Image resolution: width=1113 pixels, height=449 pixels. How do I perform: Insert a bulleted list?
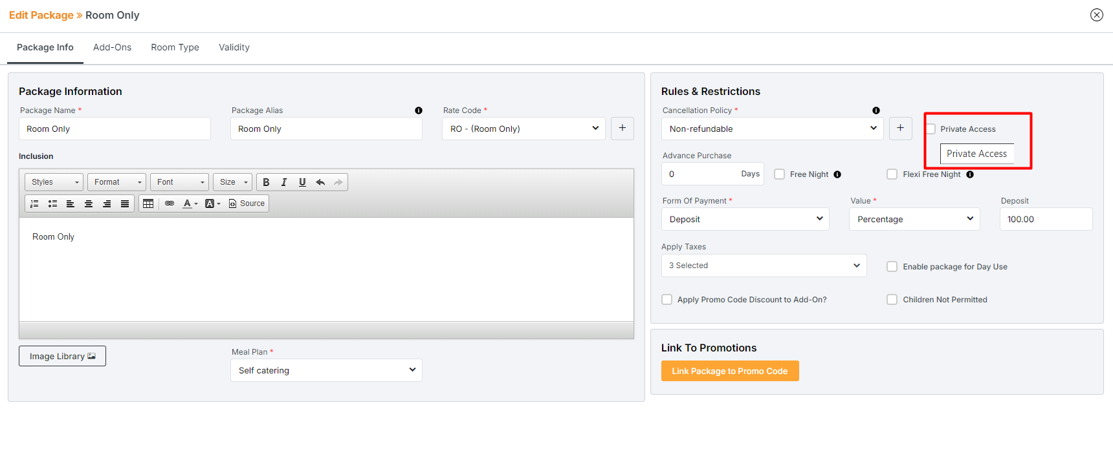coord(52,204)
